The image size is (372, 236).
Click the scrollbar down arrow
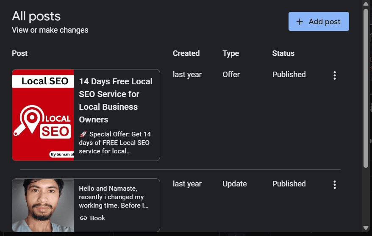[x=366, y=228]
